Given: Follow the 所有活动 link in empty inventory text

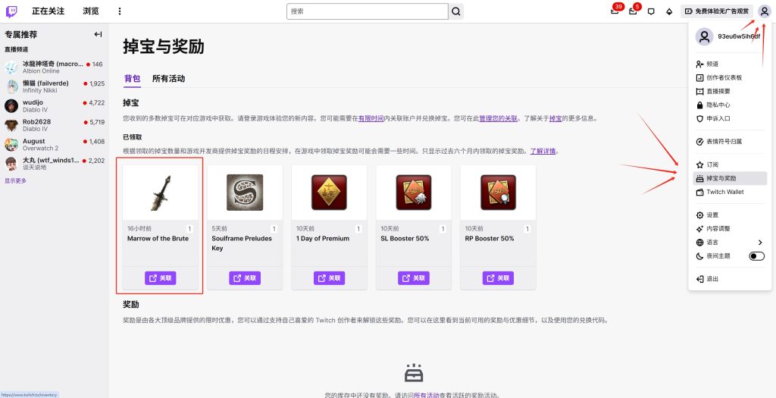Looking at the screenshot, I should click(x=427, y=395).
